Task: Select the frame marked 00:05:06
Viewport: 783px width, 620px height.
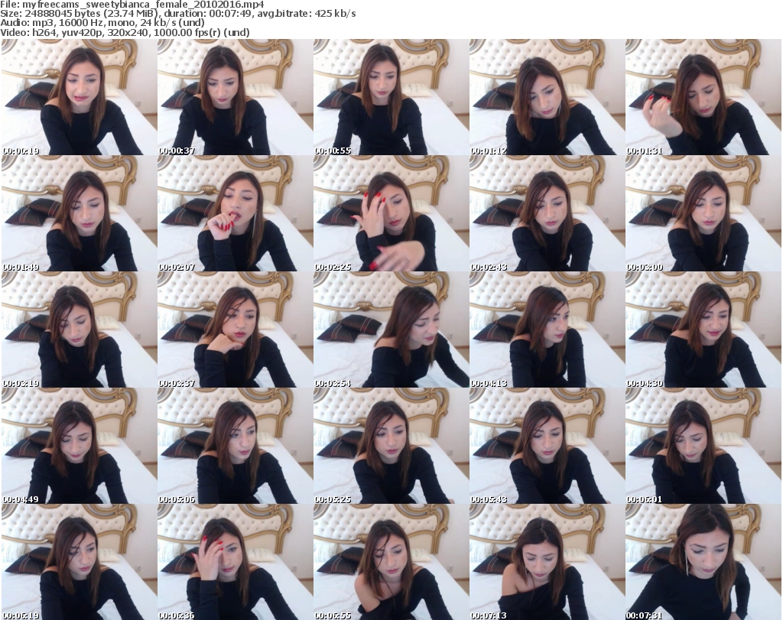Action: click(235, 446)
